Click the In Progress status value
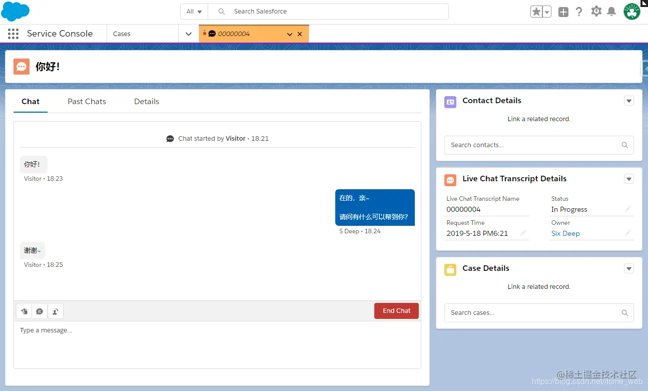The image size is (648, 391). pos(569,210)
